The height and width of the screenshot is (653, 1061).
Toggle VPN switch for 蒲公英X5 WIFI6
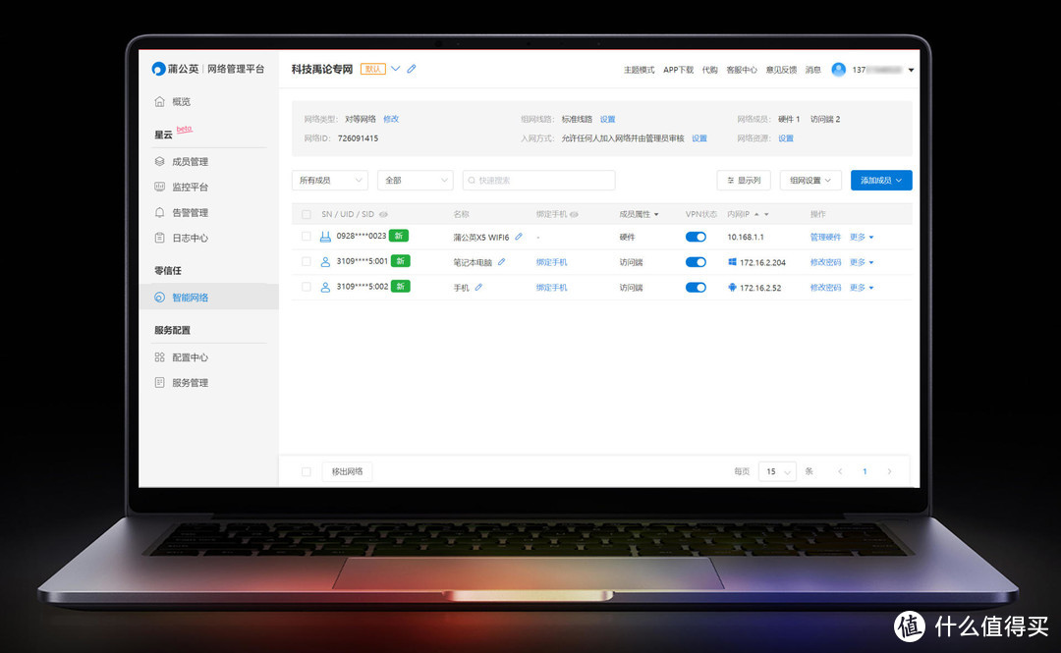(x=696, y=237)
